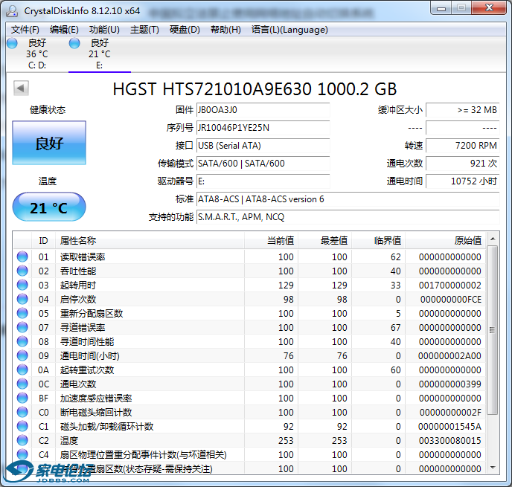Viewport: 512px width, 487px height.
Task: Click status icon for attribute C0 断电磁头缩回计数
Action: pyautogui.click(x=22, y=413)
